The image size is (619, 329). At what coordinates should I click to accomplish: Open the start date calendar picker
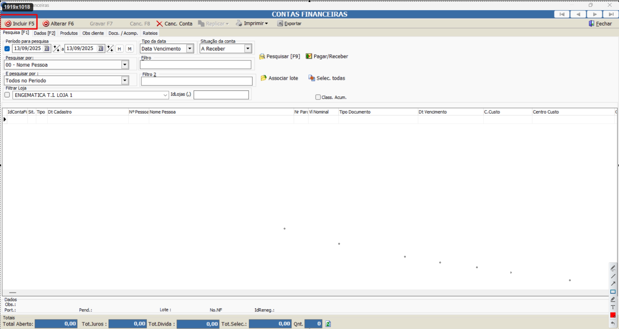pyautogui.click(x=46, y=49)
